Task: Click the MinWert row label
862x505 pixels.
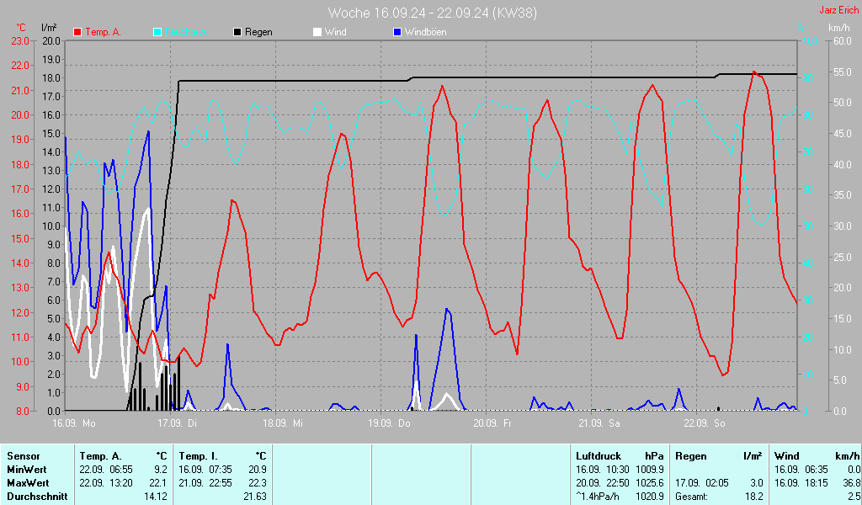Action: click(x=26, y=470)
